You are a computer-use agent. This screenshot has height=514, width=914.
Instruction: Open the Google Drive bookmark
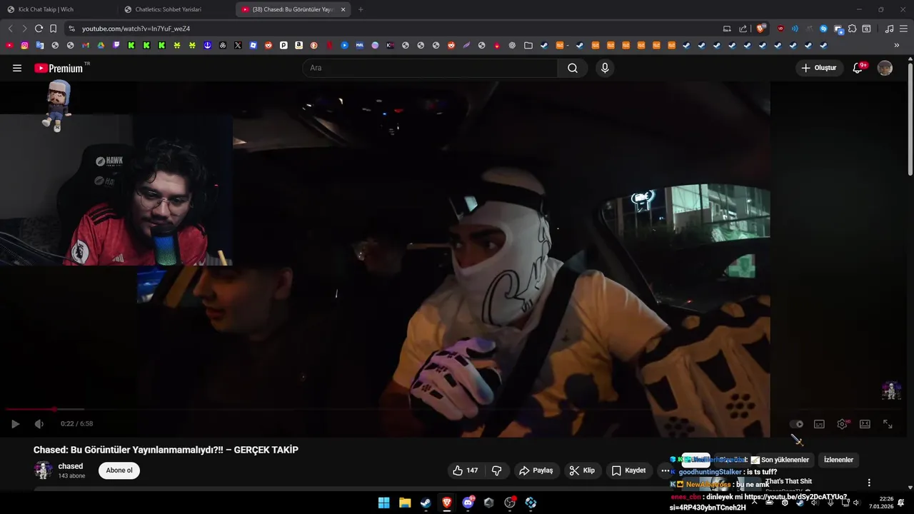click(x=101, y=45)
